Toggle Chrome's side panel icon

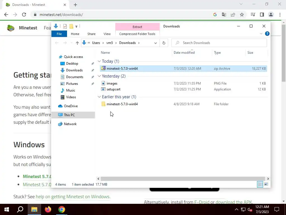pyautogui.click(x=262, y=15)
